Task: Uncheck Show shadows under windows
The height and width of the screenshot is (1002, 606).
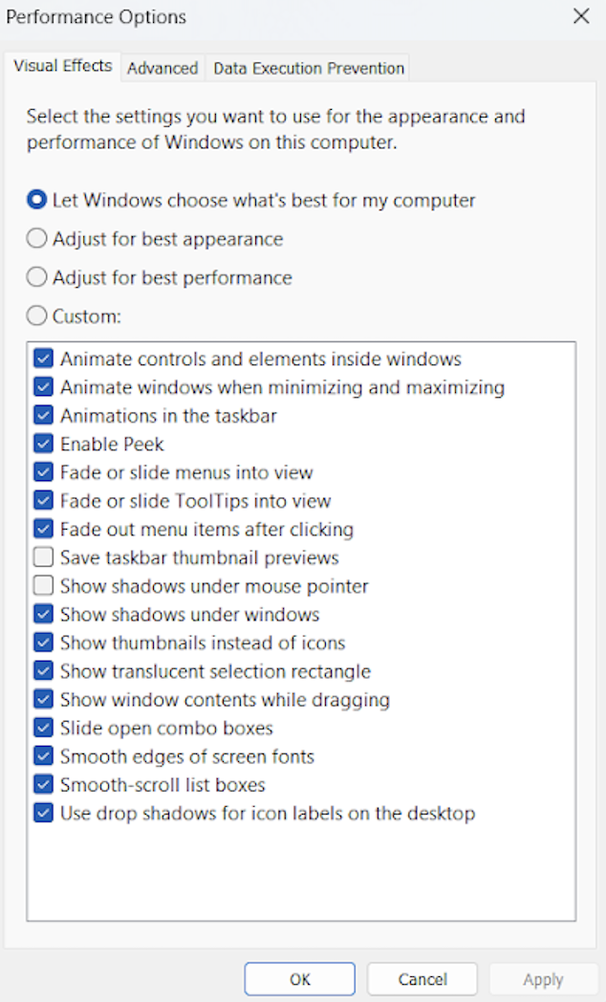Action: [43, 614]
